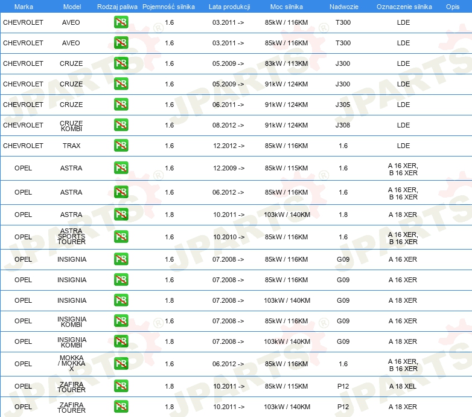
Task: Click CHEVROLET in the TRAX row
Action: click(x=23, y=146)
